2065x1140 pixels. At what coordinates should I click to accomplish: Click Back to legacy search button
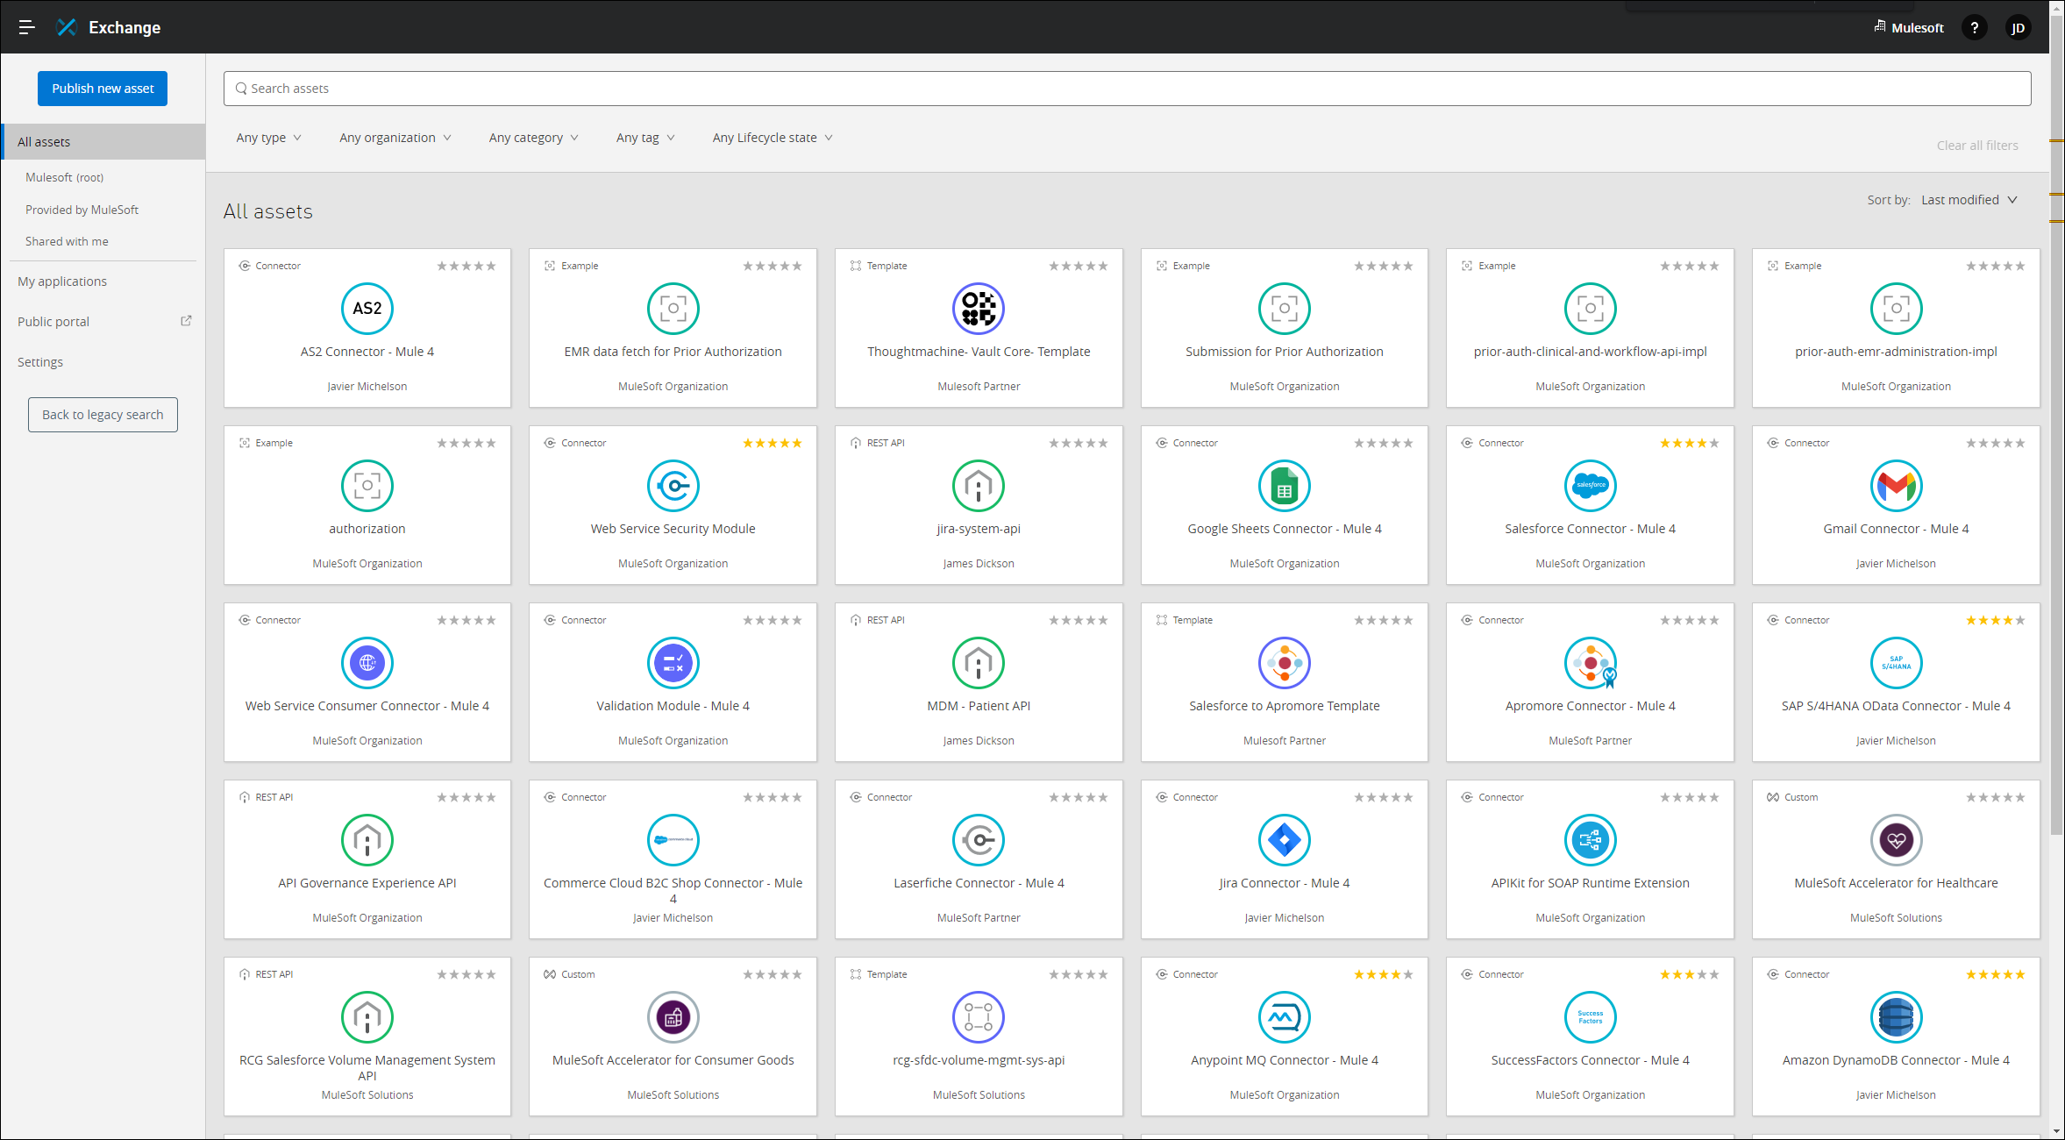click(103, 415)
